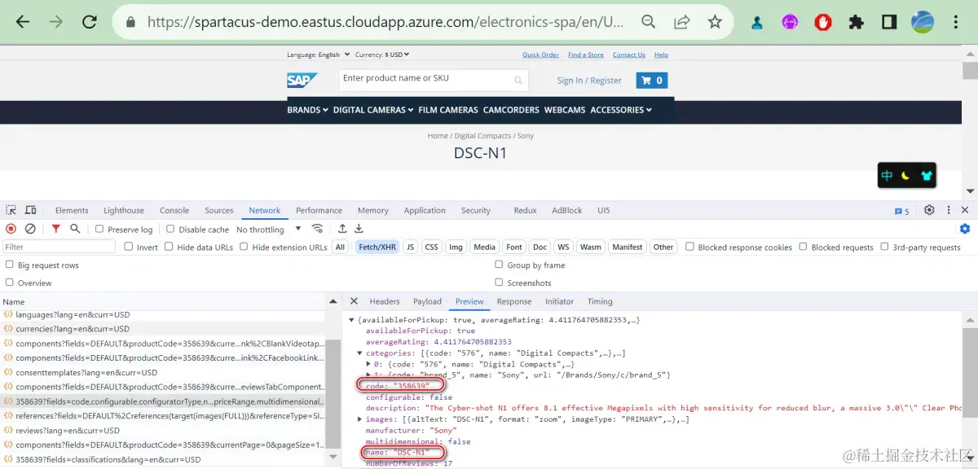Open the Chrome three-dot menu
The image size is (978, 469).
[957, 23]
